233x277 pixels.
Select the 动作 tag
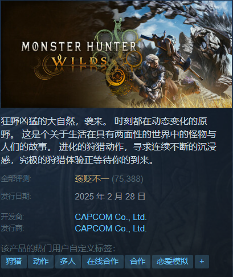point(40,262)
